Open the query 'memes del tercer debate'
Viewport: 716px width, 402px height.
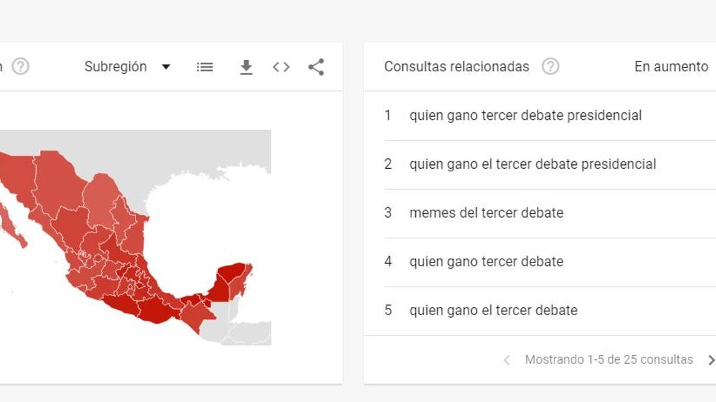coord(486,213)
